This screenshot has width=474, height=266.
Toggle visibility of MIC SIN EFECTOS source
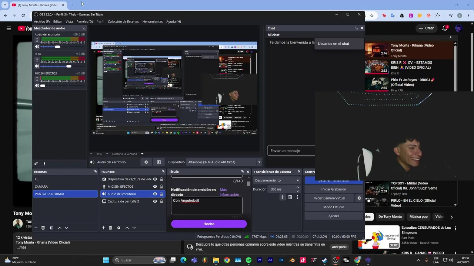coord(155,187)
